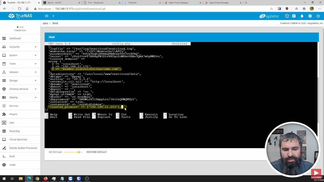Open Chrome from the taskbar
This screenshot has width=324, height=182.
[x=37, y=179]
